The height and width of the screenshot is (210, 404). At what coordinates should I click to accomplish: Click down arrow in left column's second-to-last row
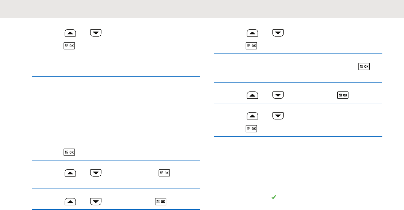(x=95, y=173)
